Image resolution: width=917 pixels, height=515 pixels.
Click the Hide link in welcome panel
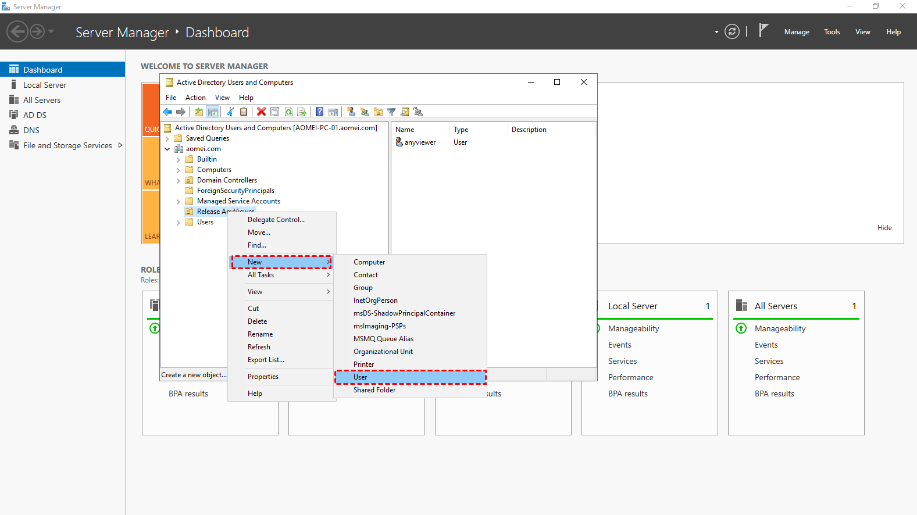tap(884, 228)
